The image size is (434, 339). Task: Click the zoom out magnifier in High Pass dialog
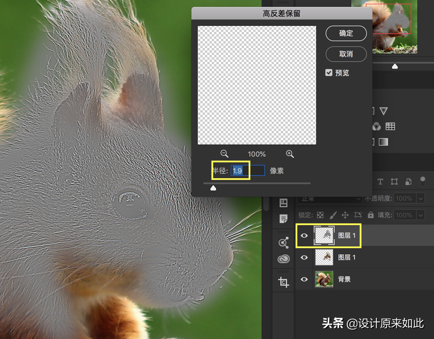click(x=224, y=154)
